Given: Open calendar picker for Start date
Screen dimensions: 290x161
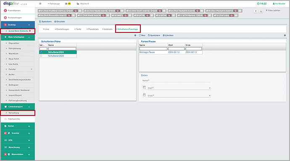Looking at the screenshot, I should pos(144,87).
